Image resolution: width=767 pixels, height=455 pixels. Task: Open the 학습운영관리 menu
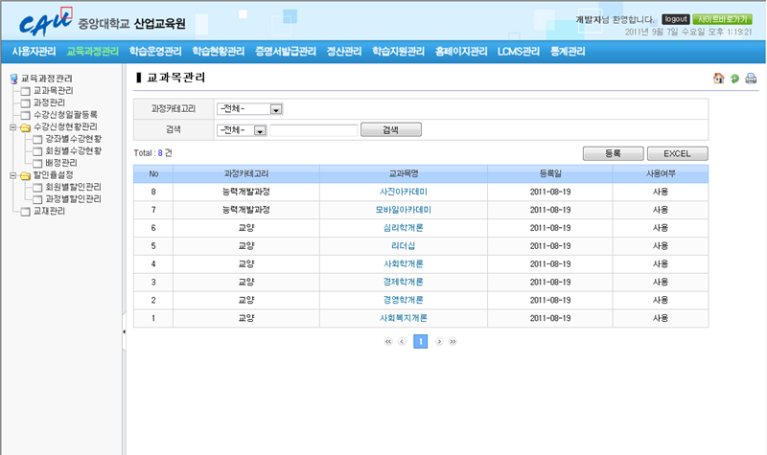[155, 51]
